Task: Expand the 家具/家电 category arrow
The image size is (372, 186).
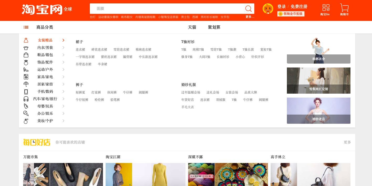Action: (x=63, y=77)
